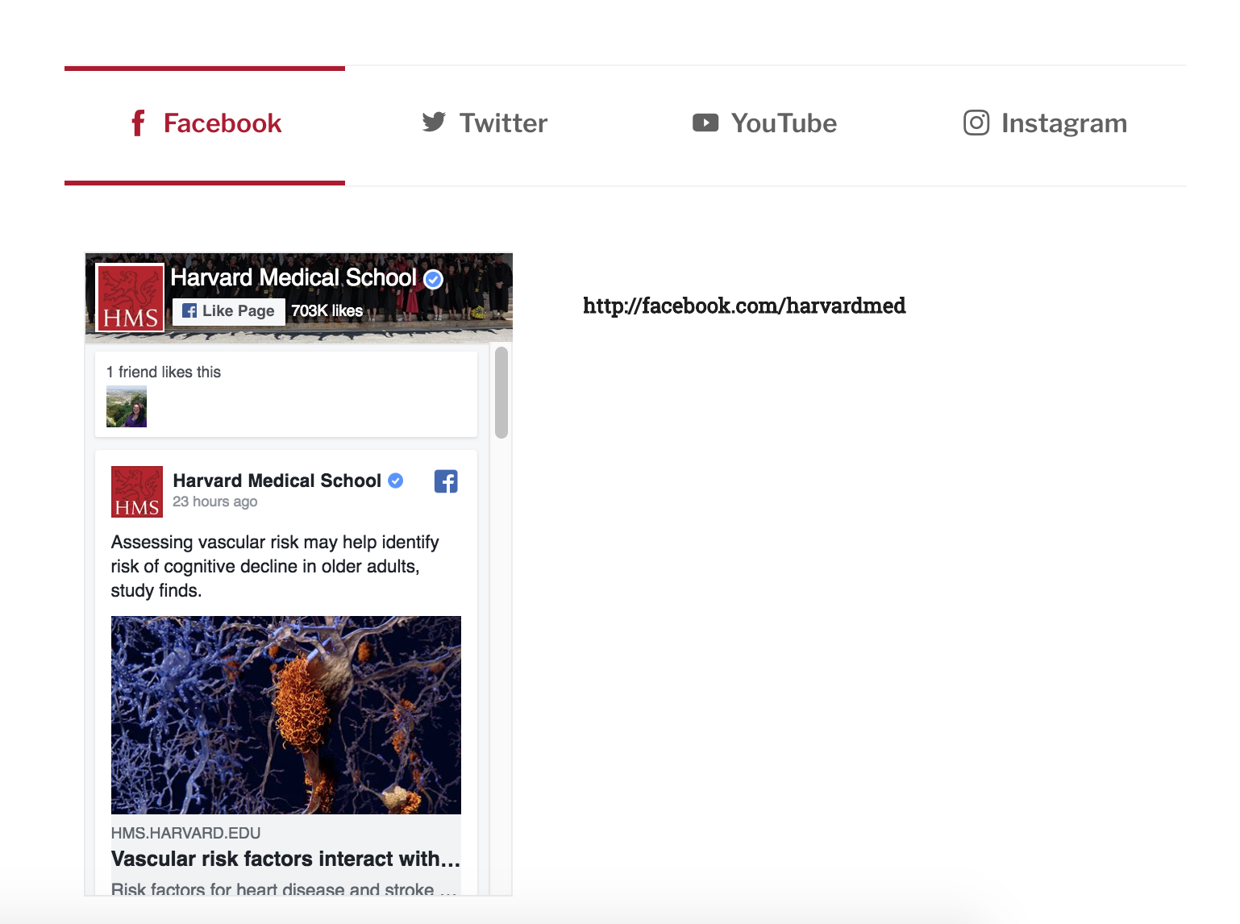
Task: Select the Facebook tab
Action: click(x=205, y=124)
